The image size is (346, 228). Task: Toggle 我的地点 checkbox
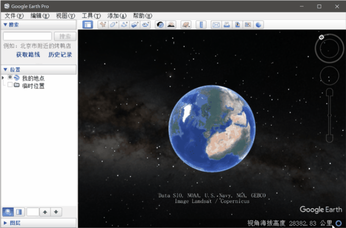pyautogui.click(x=10, y=77)
